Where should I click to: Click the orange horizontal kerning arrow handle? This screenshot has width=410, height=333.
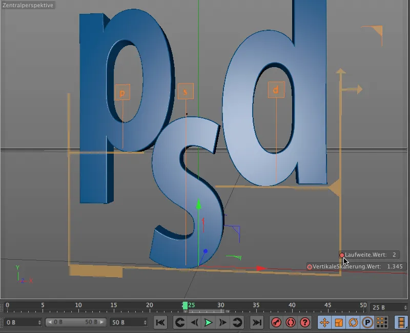(x=353, y=89)
